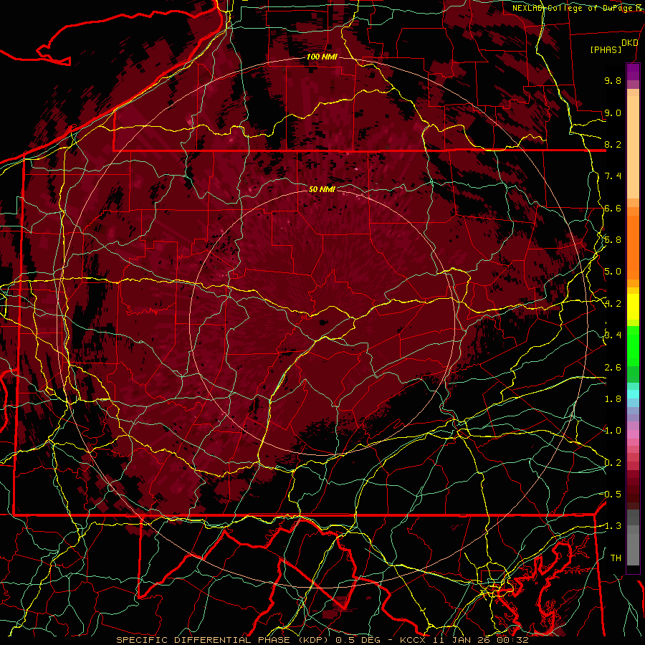Click the 50 NMI range ring label
The height and width of the screenshot is (645, 645).
322,189
